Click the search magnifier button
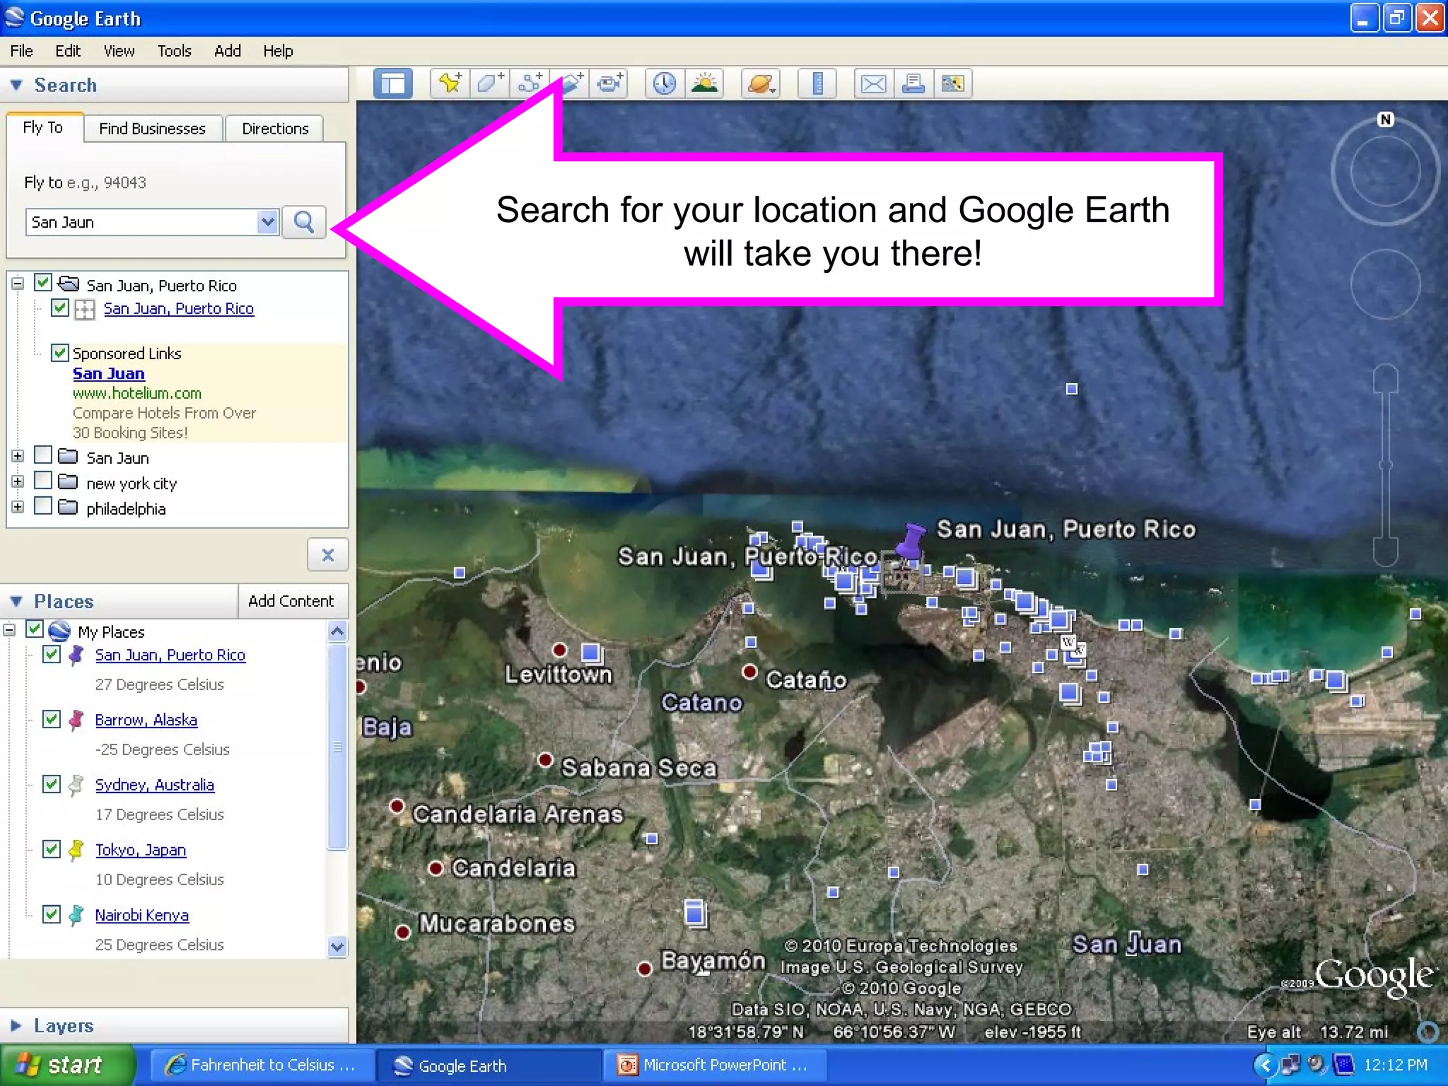This screenshot has height=1086, width=1448. pyautogui.click(x=304, y=222)
